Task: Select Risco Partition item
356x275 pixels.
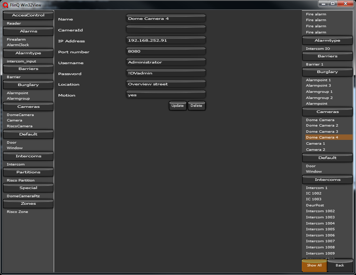Action: (21, 180)
